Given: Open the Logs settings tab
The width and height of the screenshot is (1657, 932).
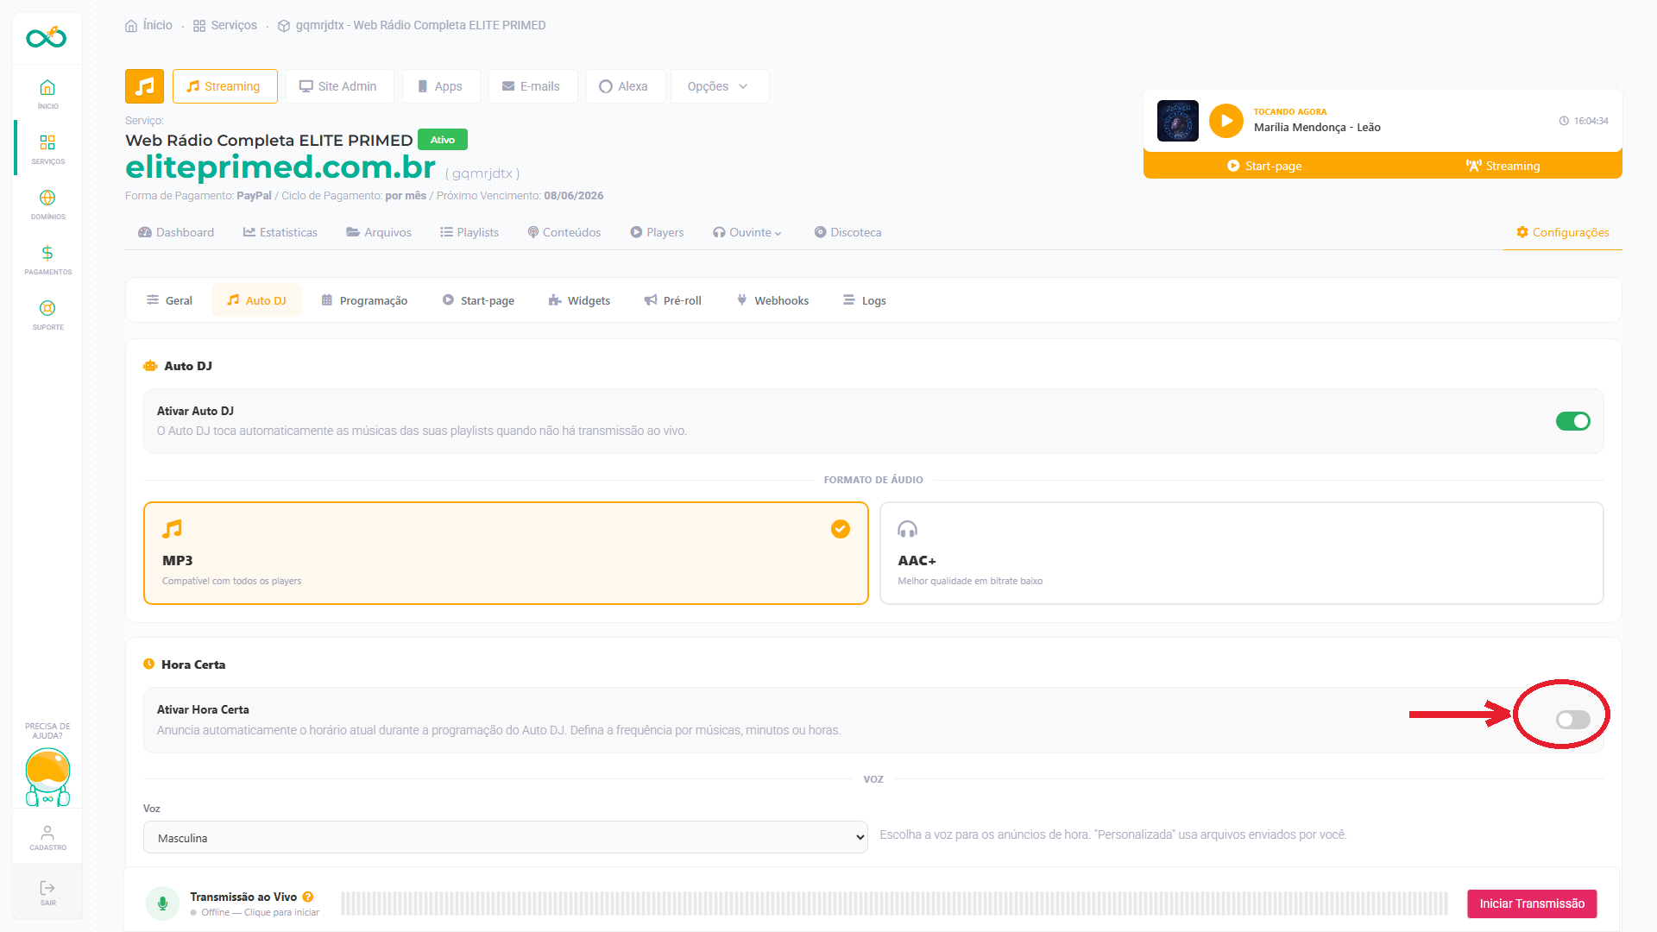Looking at the screenshot, I should click(865, 300).
